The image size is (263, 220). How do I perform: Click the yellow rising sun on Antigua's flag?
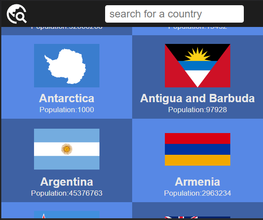pos(197,55)
